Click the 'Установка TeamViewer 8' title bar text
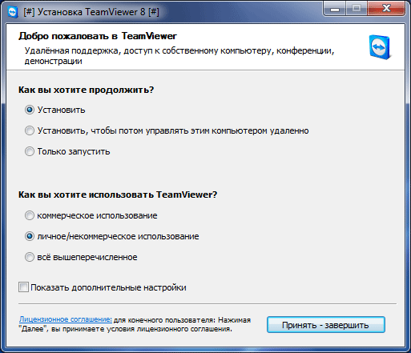This screenshot has height=353, width=411. (91, 12)
